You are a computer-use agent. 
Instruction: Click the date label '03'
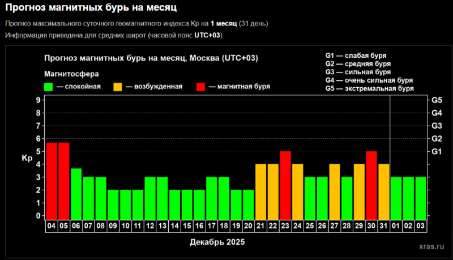[x=421, y=226]
